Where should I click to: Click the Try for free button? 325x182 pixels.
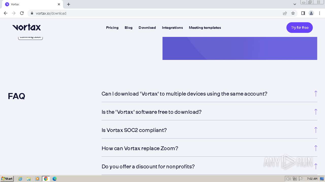point(300,28)
